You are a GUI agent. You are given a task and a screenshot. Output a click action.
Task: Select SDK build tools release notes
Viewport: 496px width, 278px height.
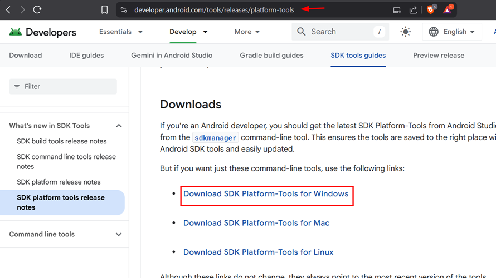tap(61, 141)
